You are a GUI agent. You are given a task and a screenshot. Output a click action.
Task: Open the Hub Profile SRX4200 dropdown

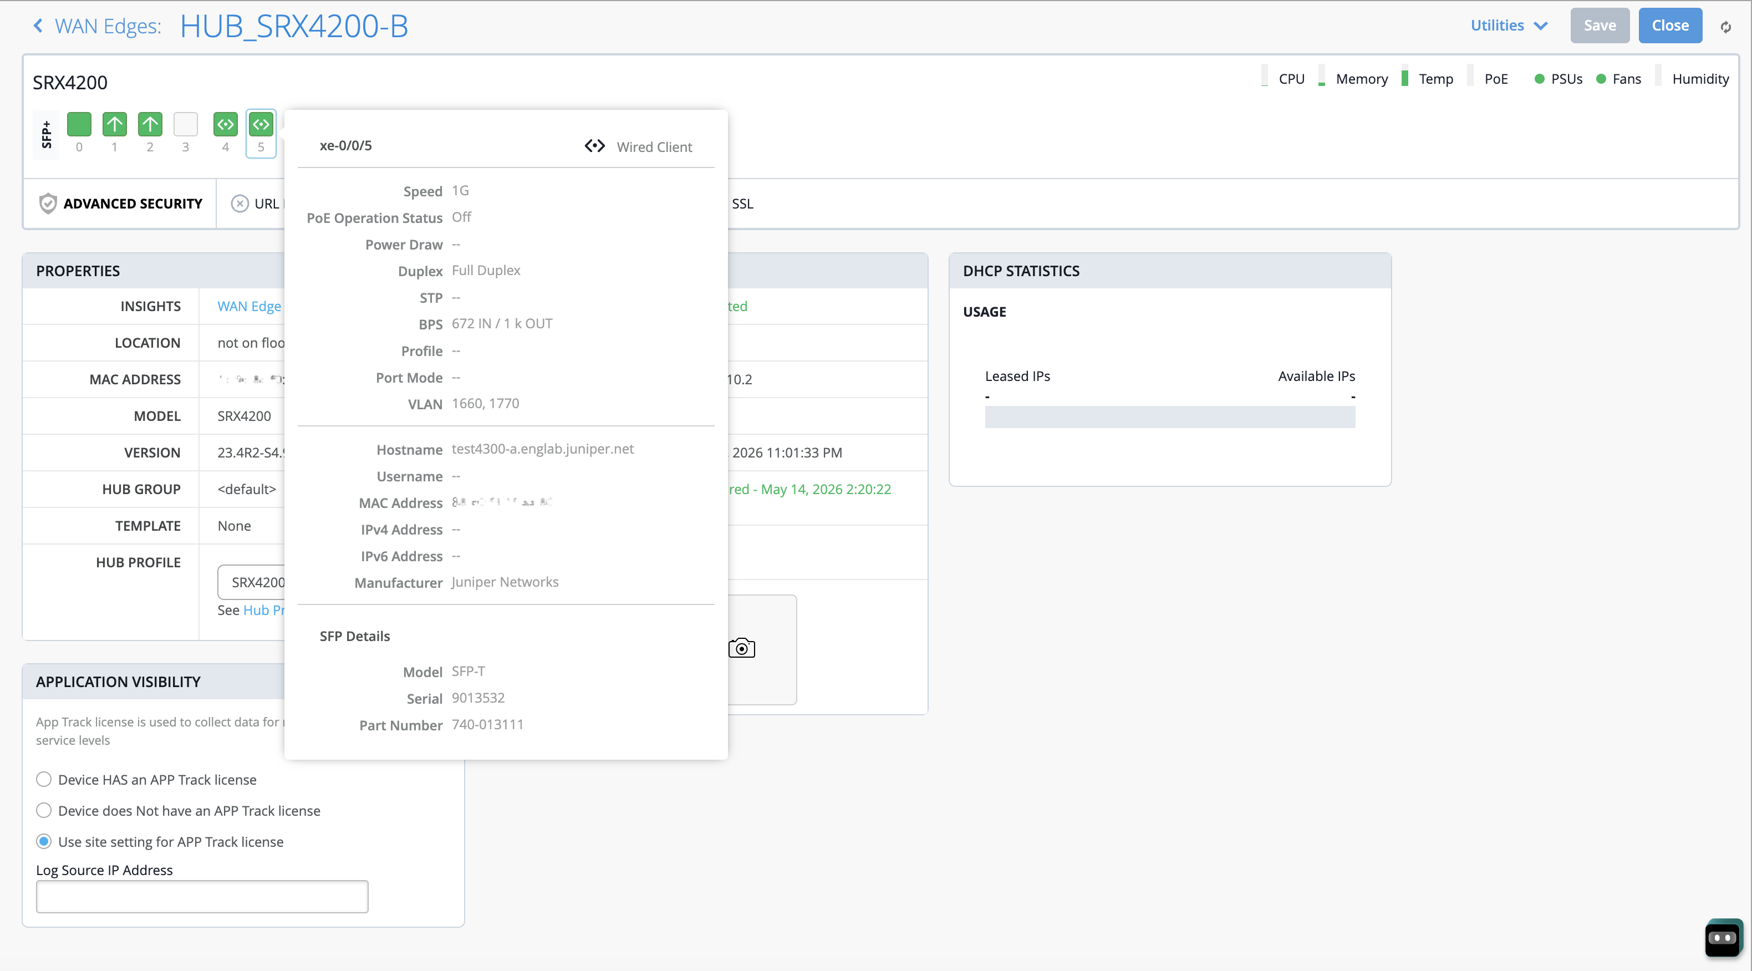252,582
